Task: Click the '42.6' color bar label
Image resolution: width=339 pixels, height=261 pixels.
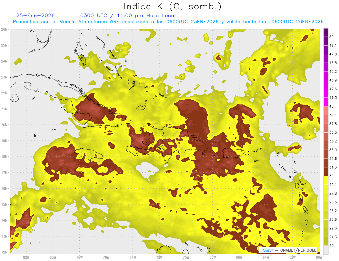Action: (333, 89)
